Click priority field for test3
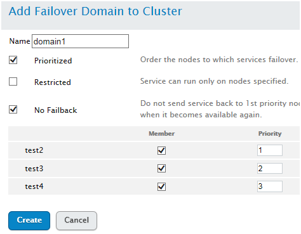Image resolution: width=301 pixels, height=234 pixels. tap(270, 168)
